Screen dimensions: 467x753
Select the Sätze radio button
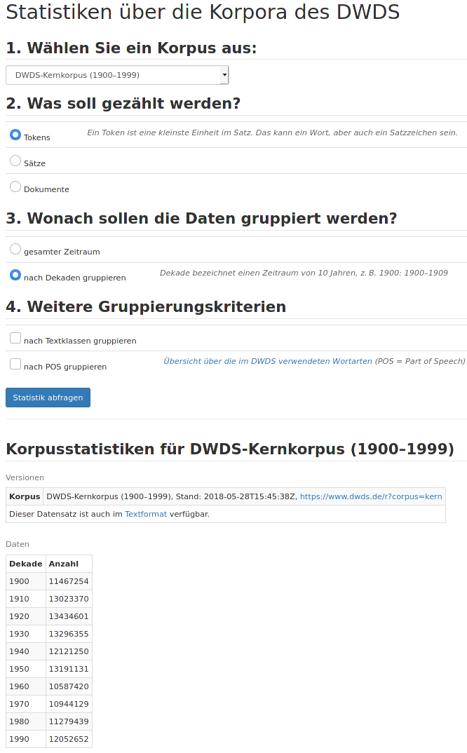(15, 161)
